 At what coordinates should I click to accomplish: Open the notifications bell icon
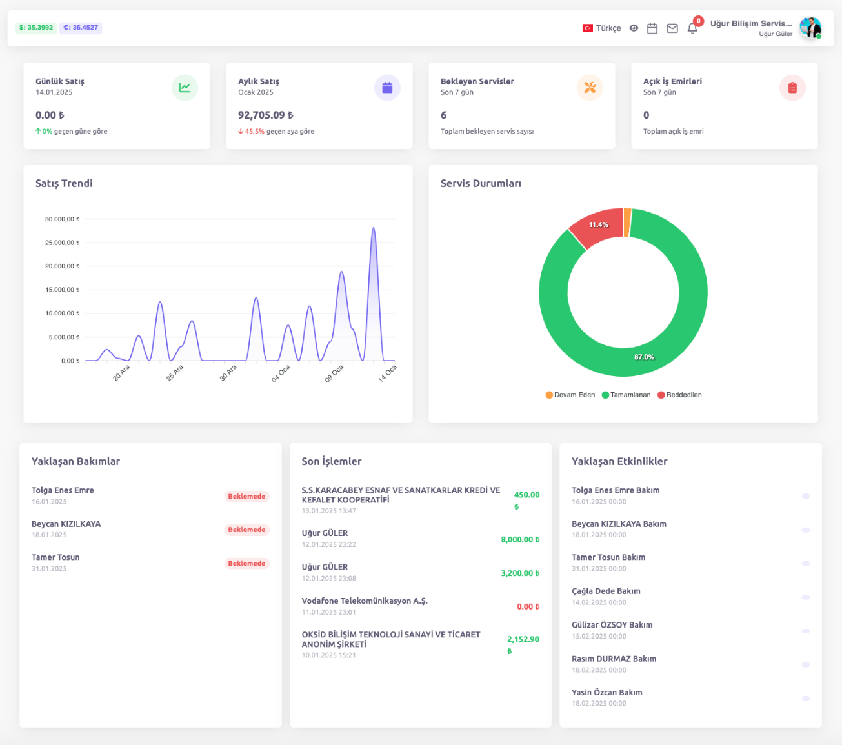click(x=692, y=28)
